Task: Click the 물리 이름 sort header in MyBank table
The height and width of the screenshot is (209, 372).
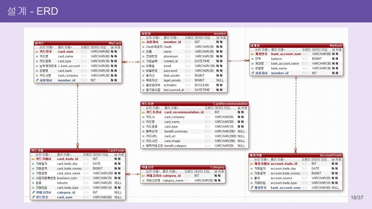Action: tap(278, 50)
